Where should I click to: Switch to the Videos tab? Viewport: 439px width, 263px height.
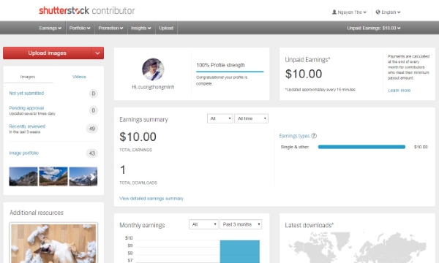(x=79, y=77)
